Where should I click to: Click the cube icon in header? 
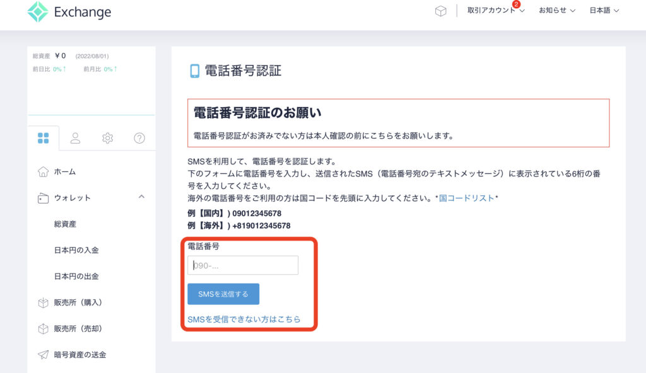point(440,11)
